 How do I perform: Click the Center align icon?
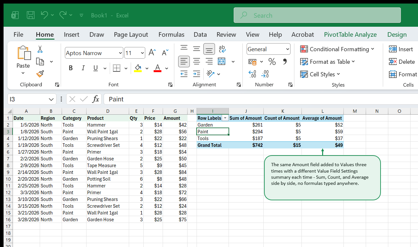click(197, 61)
